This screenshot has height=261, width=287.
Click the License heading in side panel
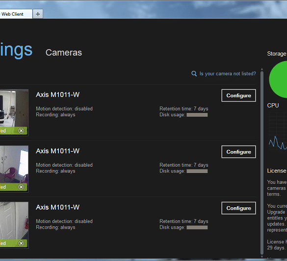(277, 171)
